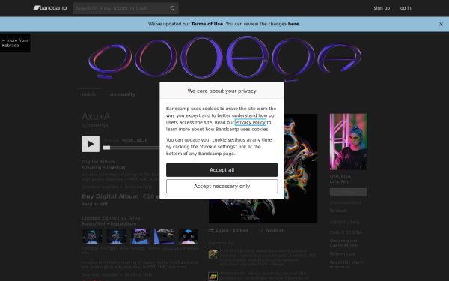Screen dimensions: 449x281
Task: Click the track progress slider handle
Action: click(x=106, y=148)
